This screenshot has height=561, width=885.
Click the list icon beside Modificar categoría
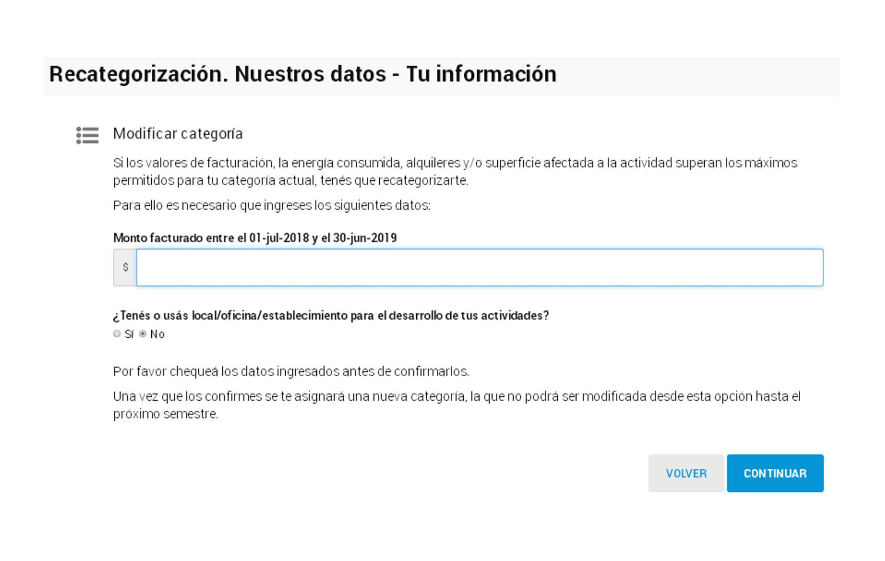(87, 135)
